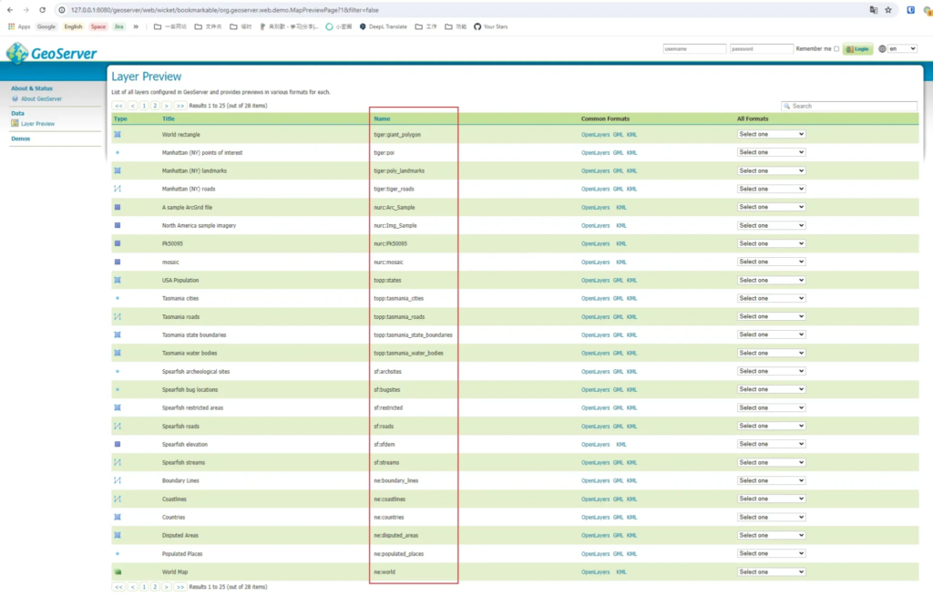933x597 pixels.
Task: Click the raster icon for Spearfish elevation
Action: [118, 444]
